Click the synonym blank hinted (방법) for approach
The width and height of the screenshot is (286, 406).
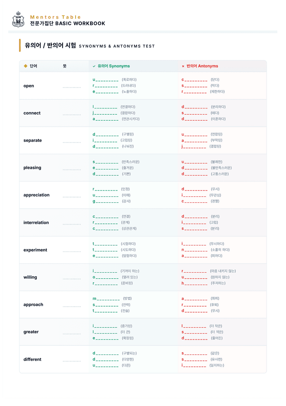(x=106, y=298)
